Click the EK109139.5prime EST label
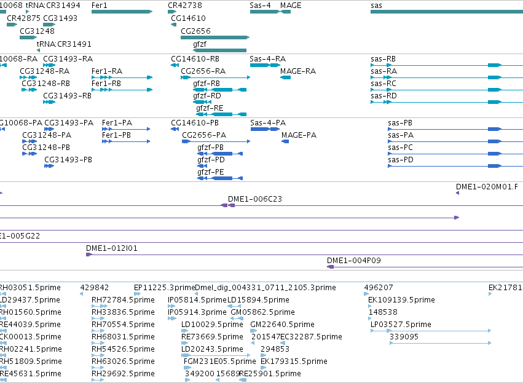 point(401,300)
